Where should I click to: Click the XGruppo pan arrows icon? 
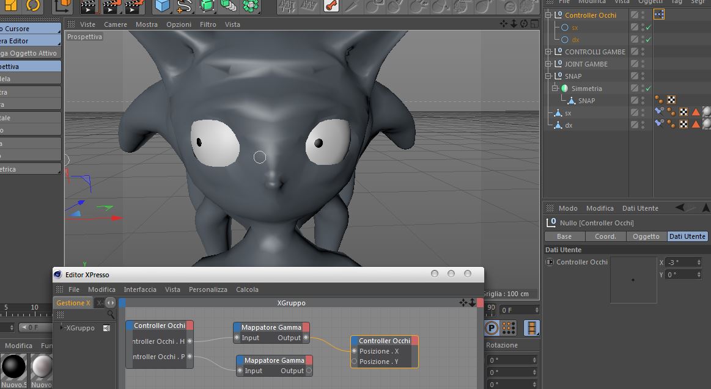[463, 302]
